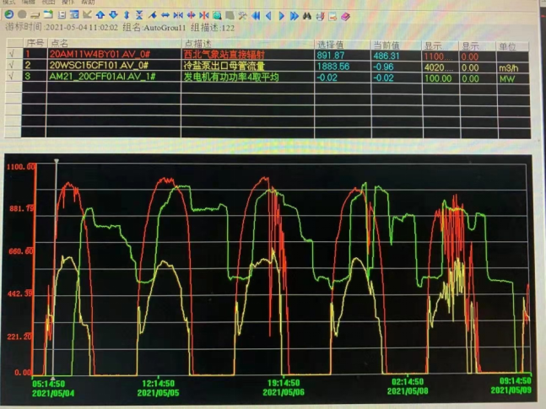
Task: Click Y-axis value 1100.00
Action: pyautogui.click(x=21, y=167)
